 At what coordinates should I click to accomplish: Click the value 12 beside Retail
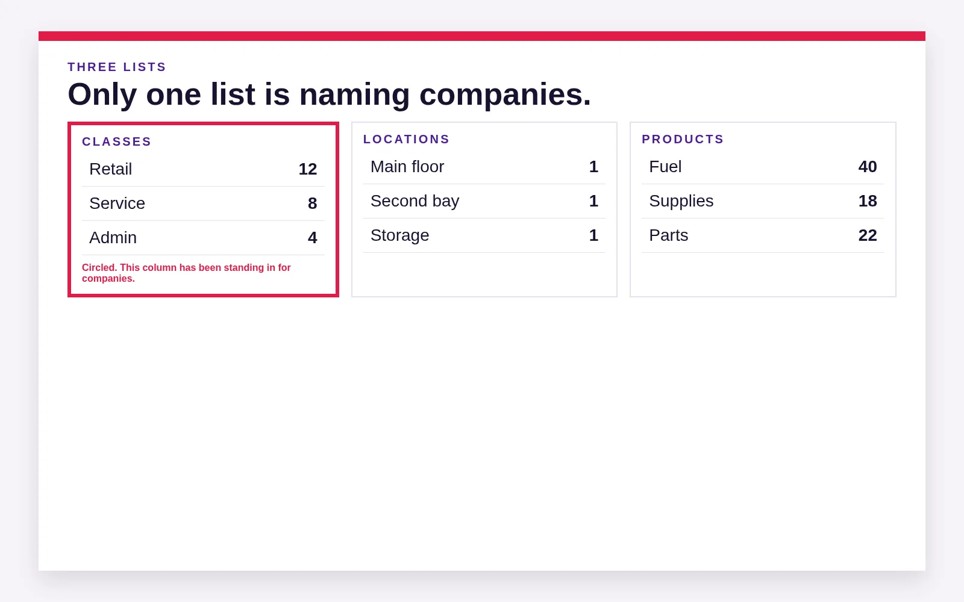(308, 169)
